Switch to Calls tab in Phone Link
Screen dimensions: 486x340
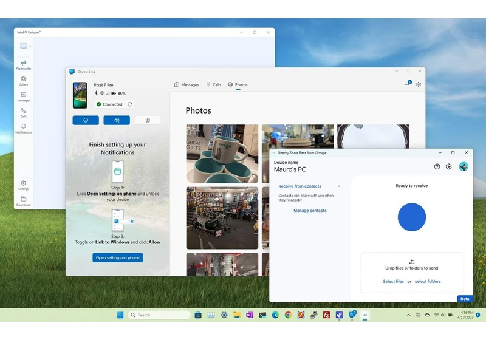pyautogui.click(x=214, y=84)
